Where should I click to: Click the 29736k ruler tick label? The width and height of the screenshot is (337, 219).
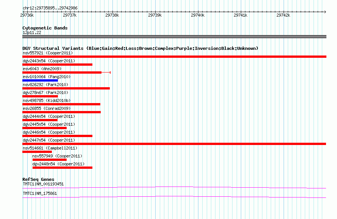point(27,15)
